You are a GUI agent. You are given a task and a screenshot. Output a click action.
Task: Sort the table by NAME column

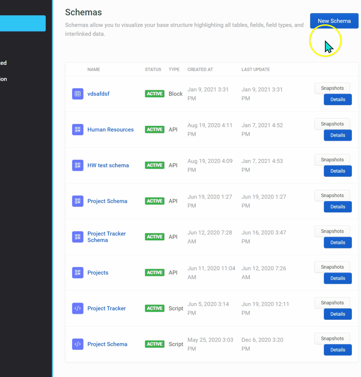click(94, 69)
